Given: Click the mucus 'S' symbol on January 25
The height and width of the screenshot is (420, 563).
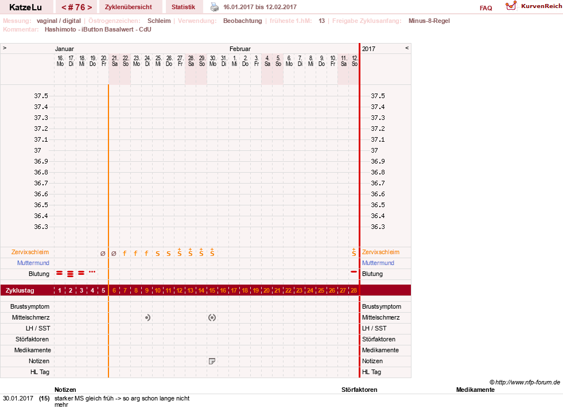Looking at the screenshot, I should pyautogui.click(x=158, y=254).
